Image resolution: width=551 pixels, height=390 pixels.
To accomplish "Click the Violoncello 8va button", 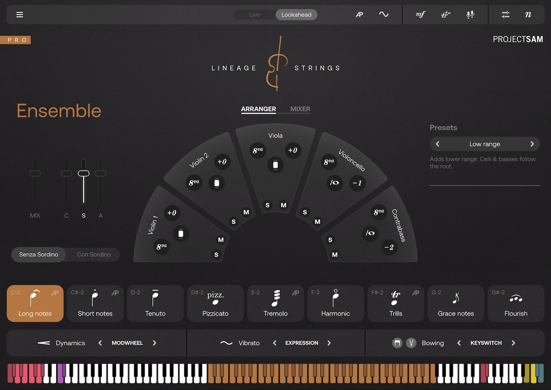I will pos(329,161).
